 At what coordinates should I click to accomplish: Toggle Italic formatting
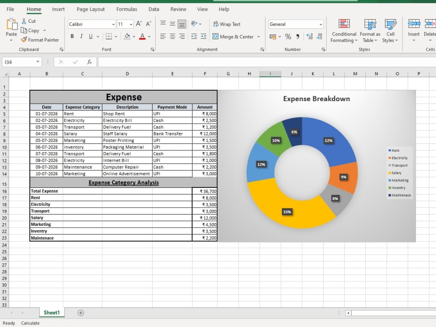tap(82, 37)
